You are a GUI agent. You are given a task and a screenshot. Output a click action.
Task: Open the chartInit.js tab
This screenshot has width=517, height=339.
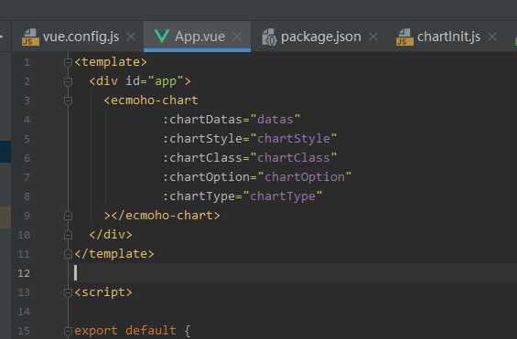(x=448, y=37)
